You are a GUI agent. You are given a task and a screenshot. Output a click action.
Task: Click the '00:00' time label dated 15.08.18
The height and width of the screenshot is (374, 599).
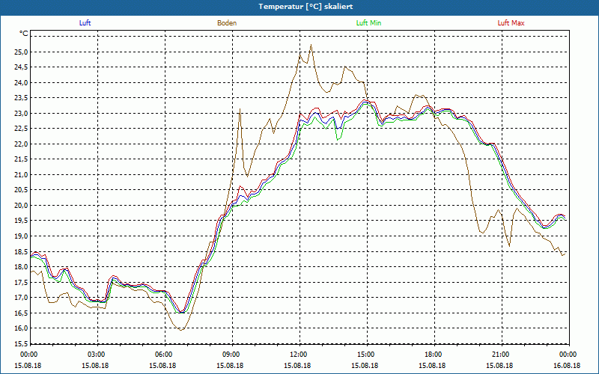[28, 355]
